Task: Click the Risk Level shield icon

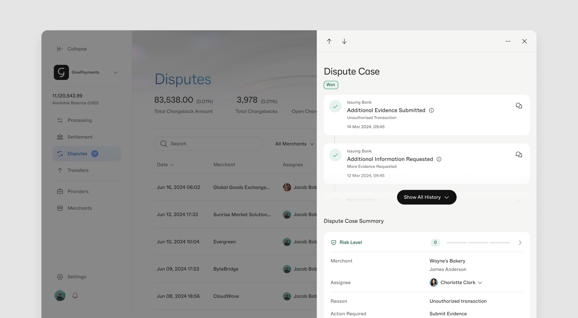Action: 333,243
